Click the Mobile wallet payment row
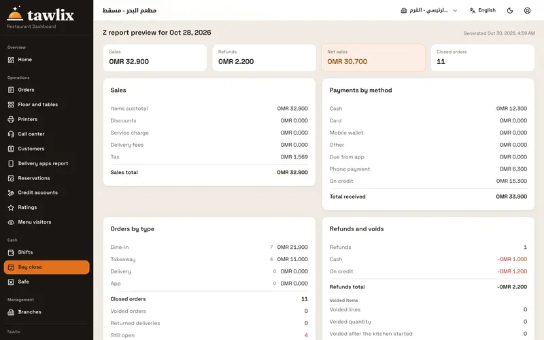Screen dimensions: 544x340 tap(428, 133)
